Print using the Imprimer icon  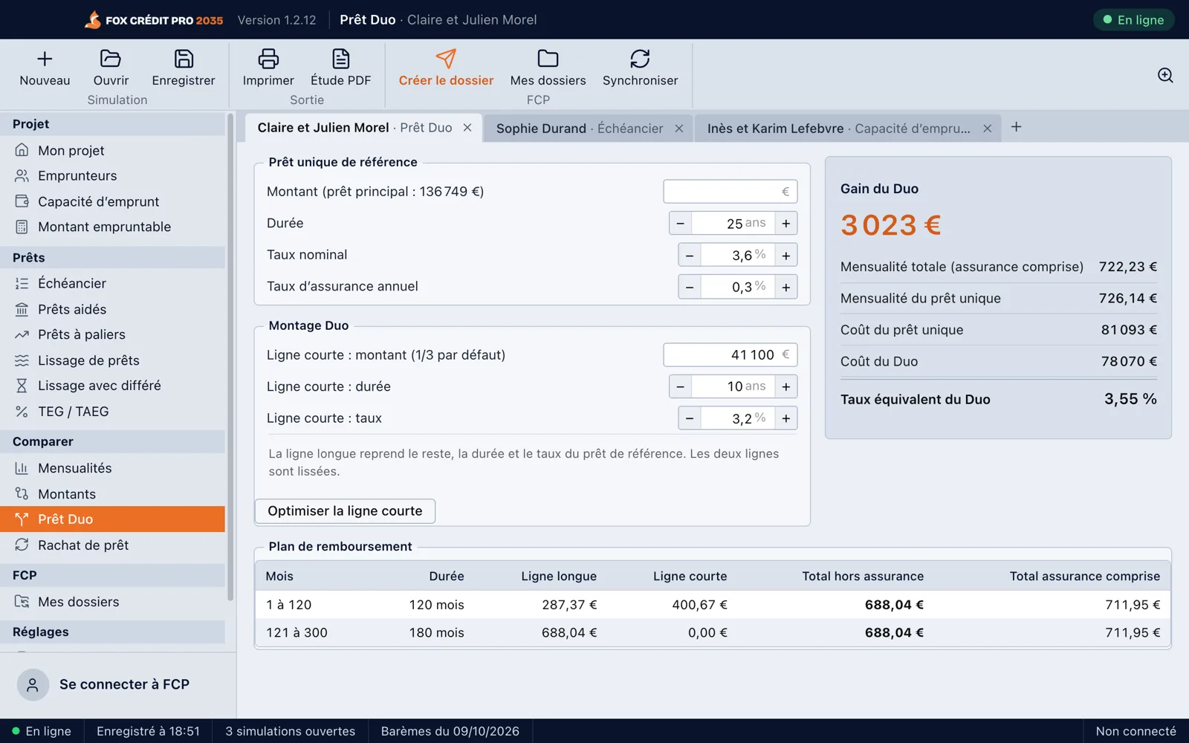click(x=268, y=59)
